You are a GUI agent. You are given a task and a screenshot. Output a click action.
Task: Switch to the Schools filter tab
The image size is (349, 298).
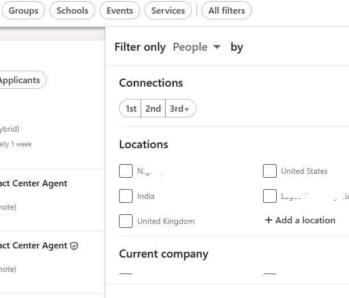click(72, 10)
